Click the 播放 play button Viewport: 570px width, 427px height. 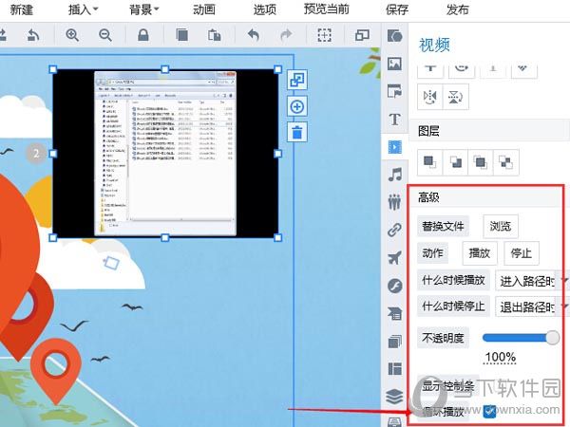pyautogui.click(x=478, y=253)
